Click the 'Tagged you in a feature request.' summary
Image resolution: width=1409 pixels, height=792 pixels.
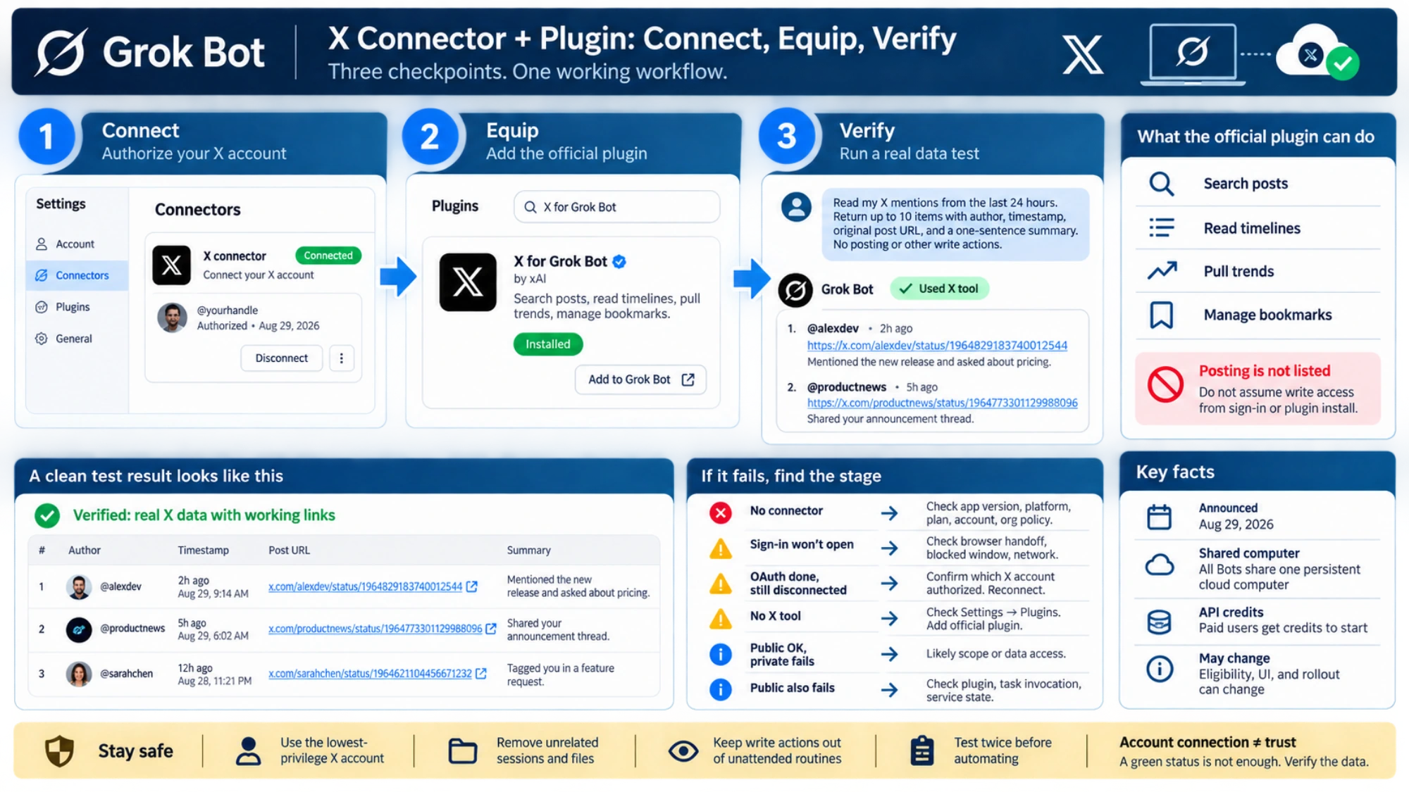(x=560, y=674)
